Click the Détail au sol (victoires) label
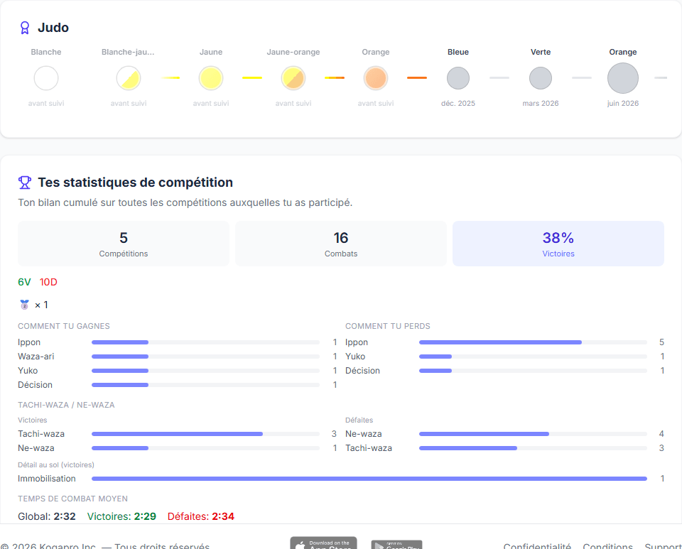682x549 pixels. pyautogui.click(x=56, y=464)
